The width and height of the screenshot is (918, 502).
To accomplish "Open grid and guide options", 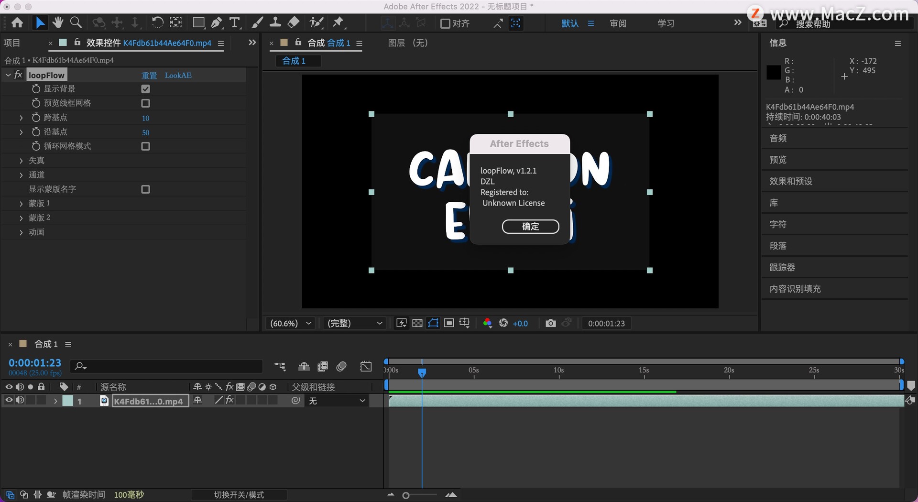I will [x=465, y=324].
